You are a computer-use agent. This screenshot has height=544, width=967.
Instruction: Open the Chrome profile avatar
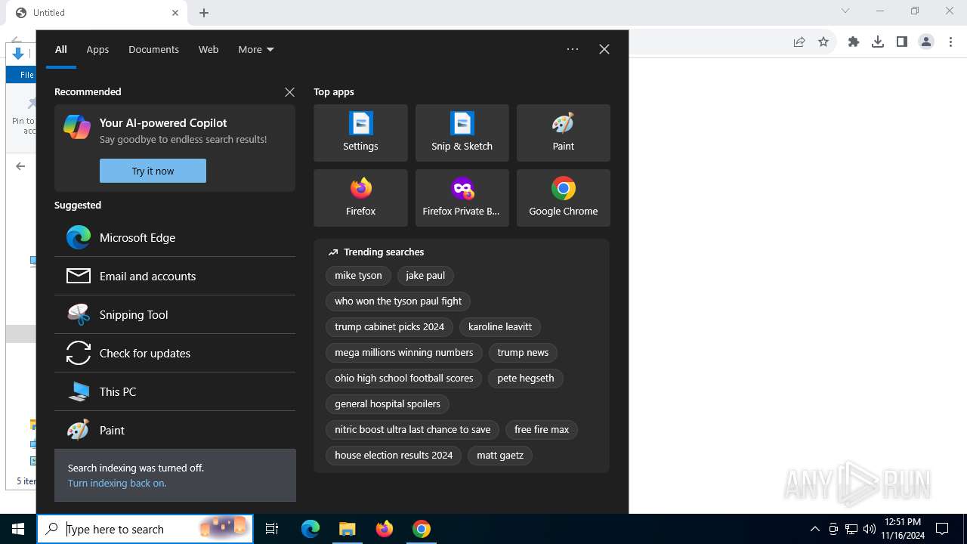coord(926,42)
